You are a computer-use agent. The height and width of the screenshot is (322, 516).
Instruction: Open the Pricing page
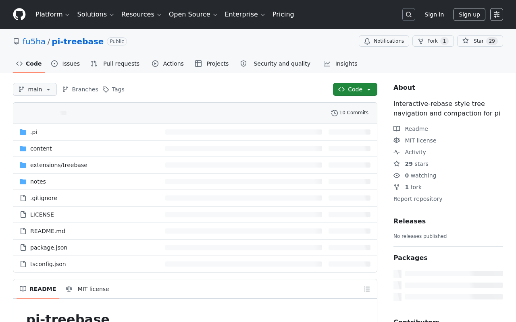[283, 14]
